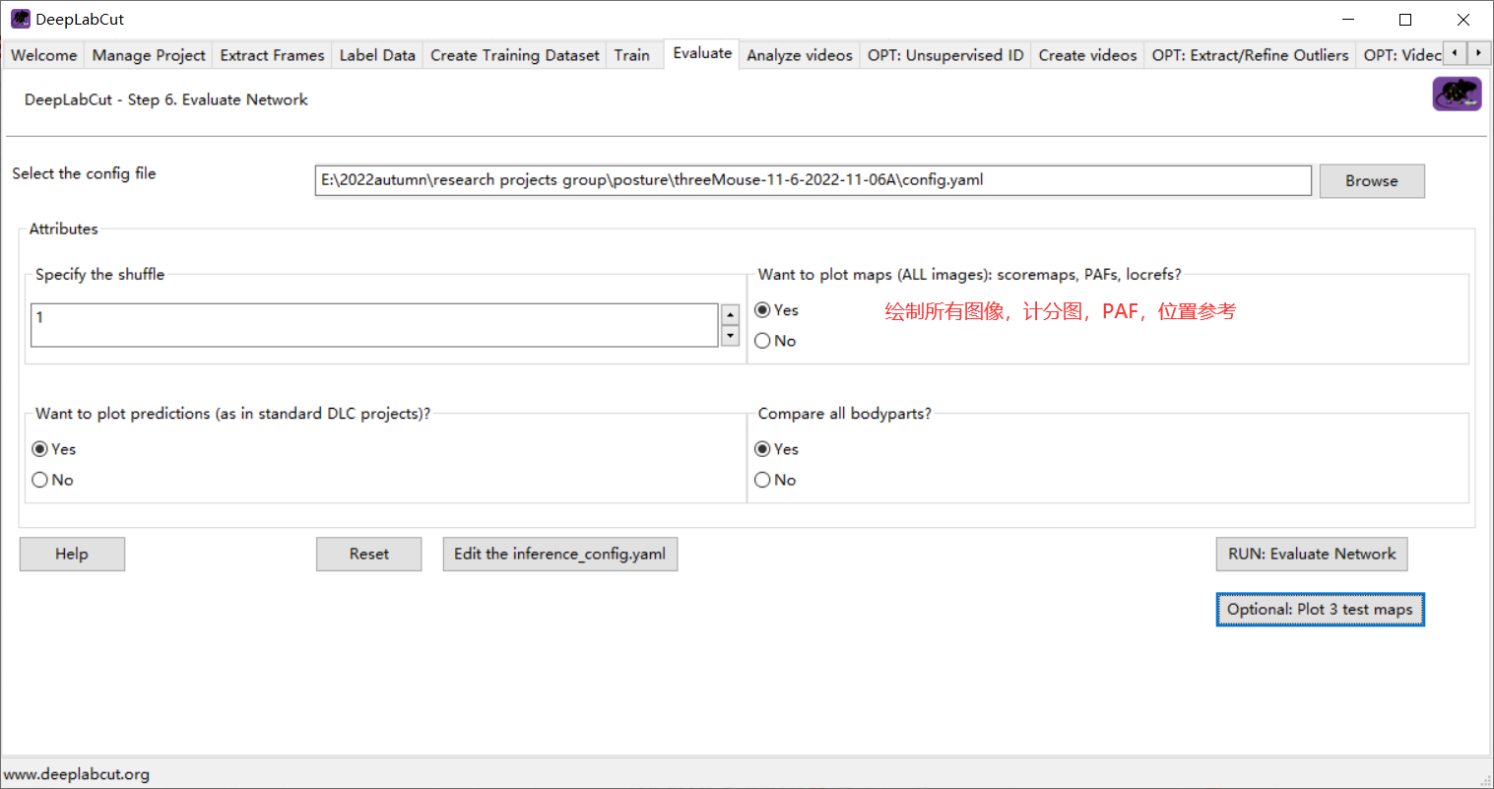This screenshot has width=1494, height=789.
Task: Go to the Analyze videos tab
Action: tap(800, 55)
